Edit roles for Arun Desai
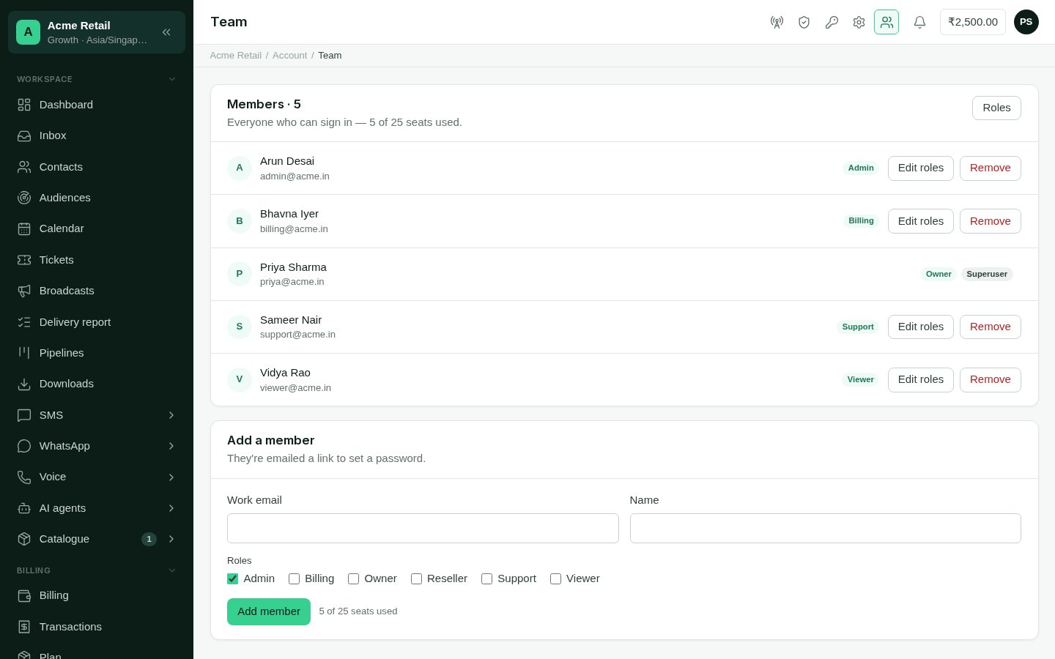Image resolution: width=1055 pixels, height=659 pixels. point(921,168)
